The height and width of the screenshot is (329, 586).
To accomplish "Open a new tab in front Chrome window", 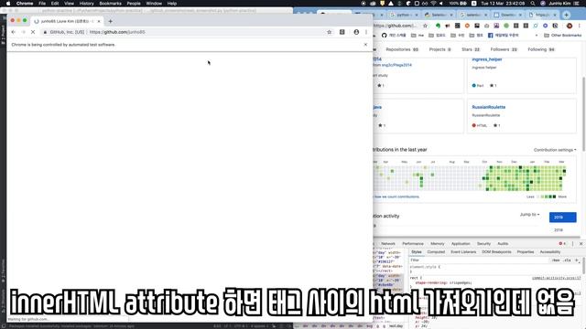I will click(110, 21).
